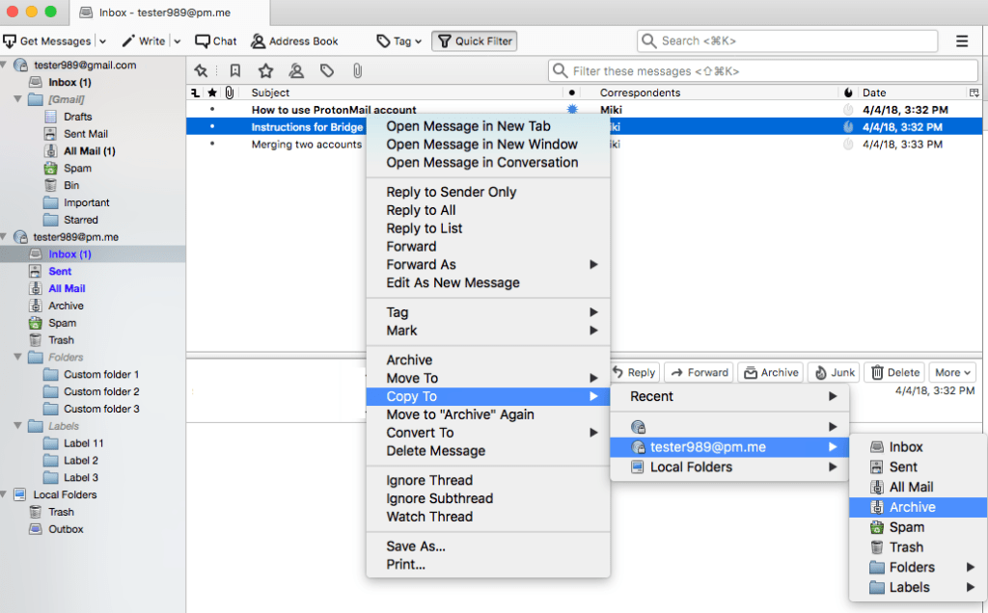Screen dimensions: 988x613
Task: Click the Archive button in message pane
Action: 771,373
